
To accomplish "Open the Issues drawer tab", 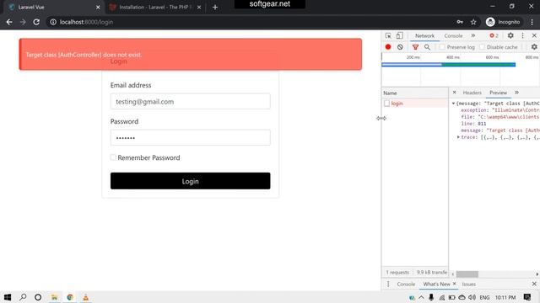I will [x=469, y=284].
